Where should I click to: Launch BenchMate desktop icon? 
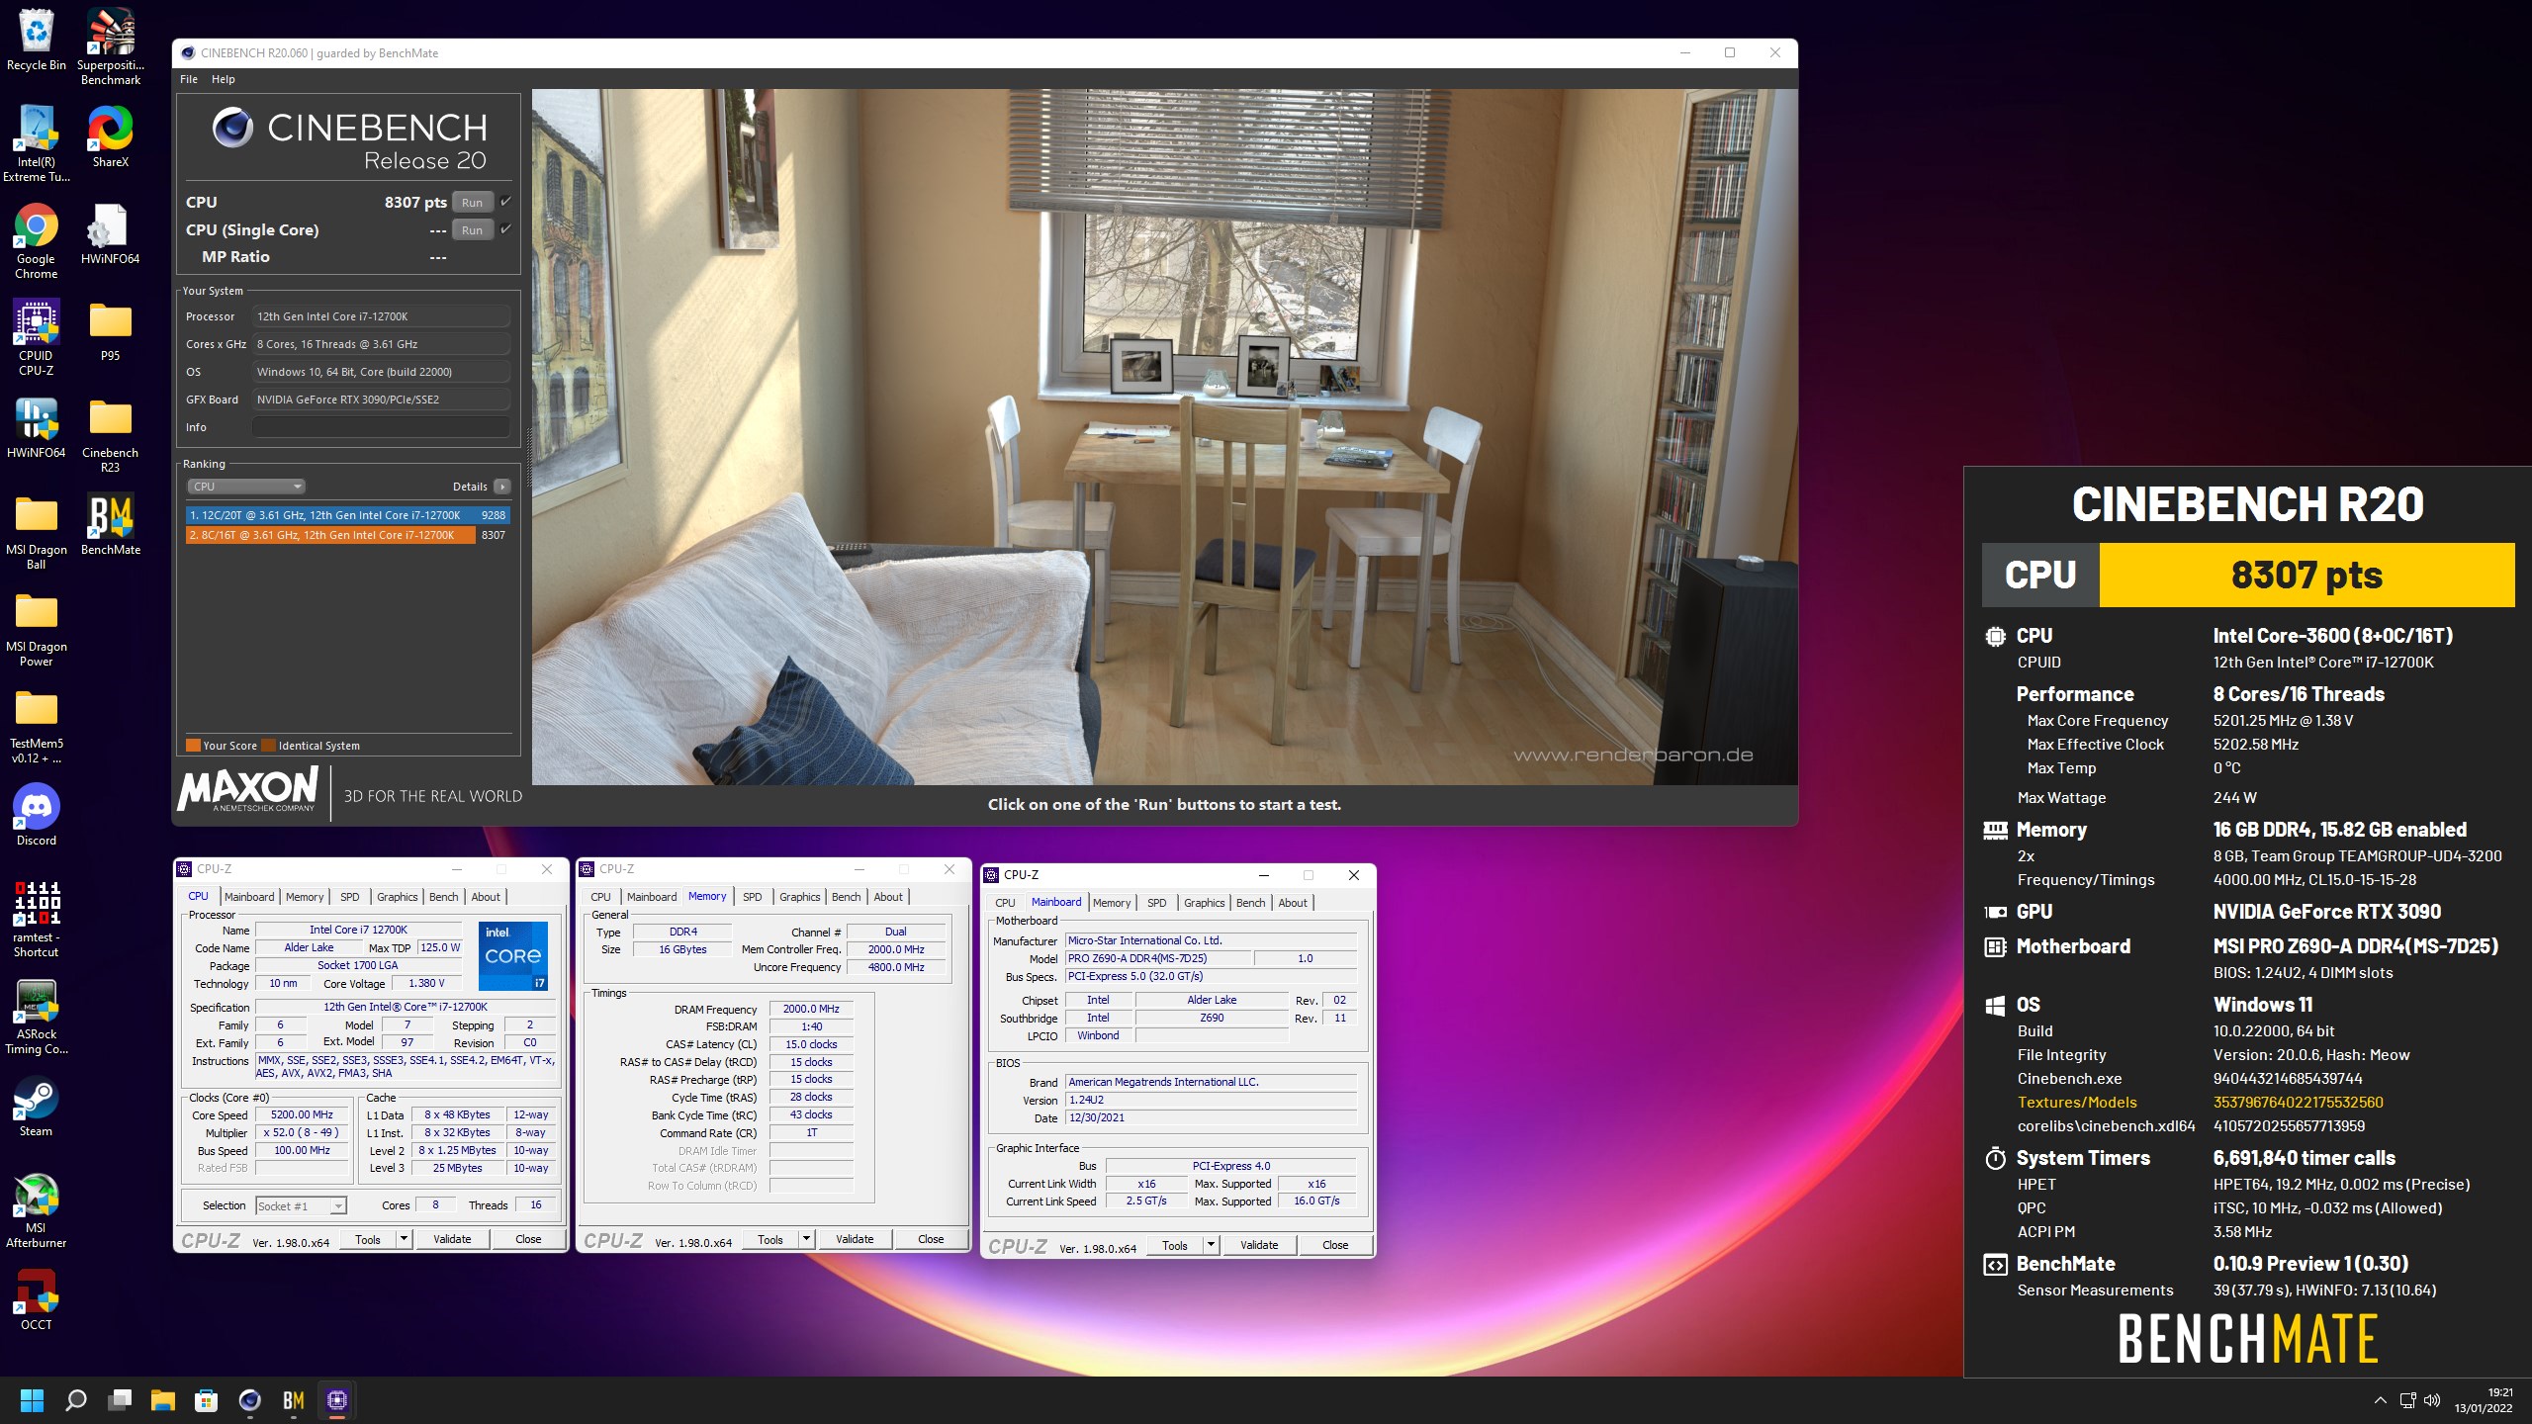[111, 525]
